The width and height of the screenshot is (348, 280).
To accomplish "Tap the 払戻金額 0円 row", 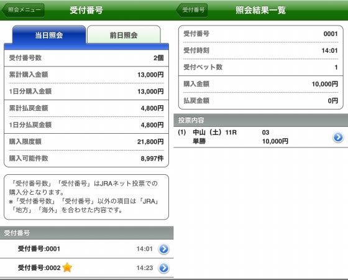I will 261,101.
